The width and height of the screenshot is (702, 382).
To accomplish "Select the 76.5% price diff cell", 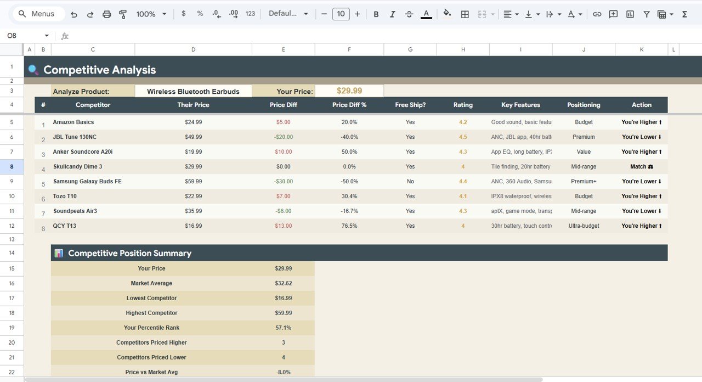I will (349, 226).
